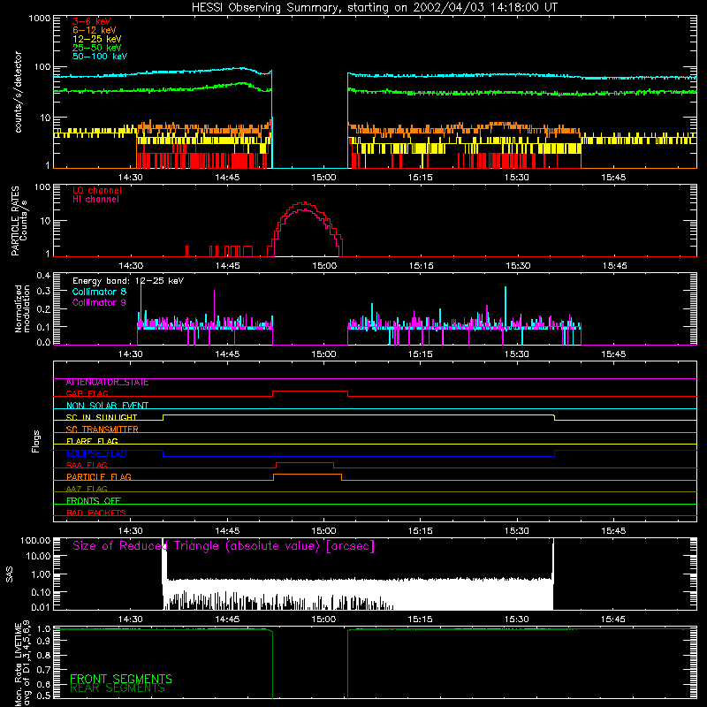Screen dimensions: 707x707
Task: Click 14:45 time label under SAS panel
Action: coord(227,620)
